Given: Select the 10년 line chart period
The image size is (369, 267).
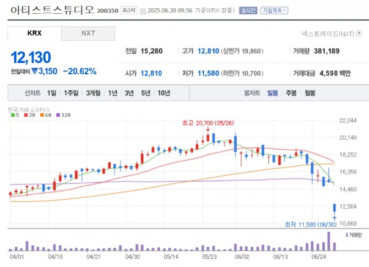Looking at the screenshot, I should (x=164, y=93).
